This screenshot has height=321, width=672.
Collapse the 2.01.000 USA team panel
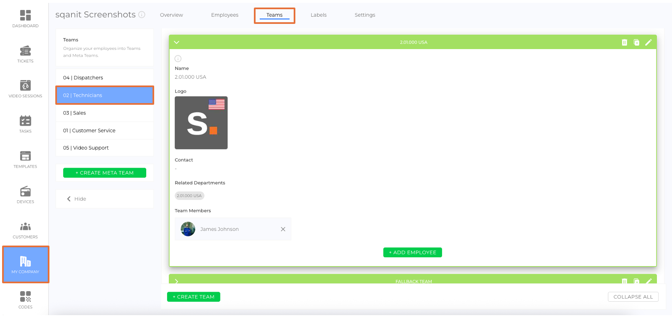pos(176,42)
